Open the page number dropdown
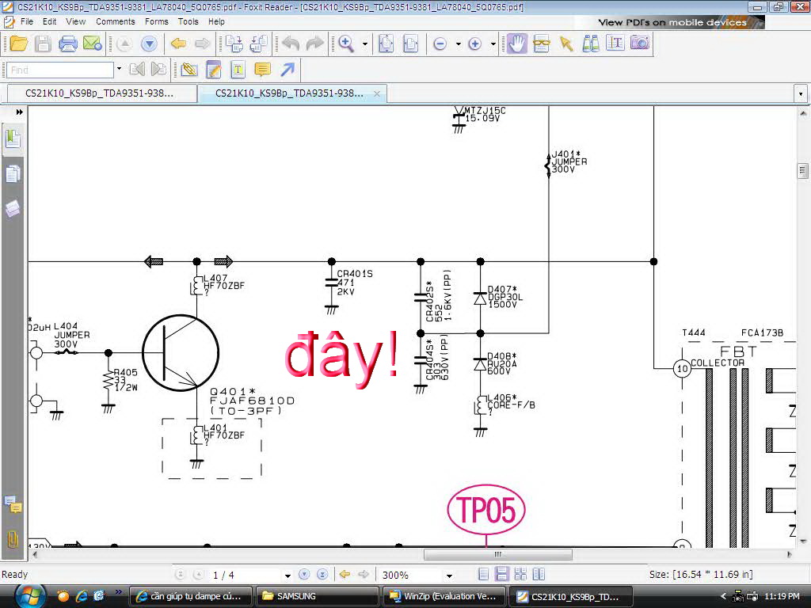 [x=287, y=575]
